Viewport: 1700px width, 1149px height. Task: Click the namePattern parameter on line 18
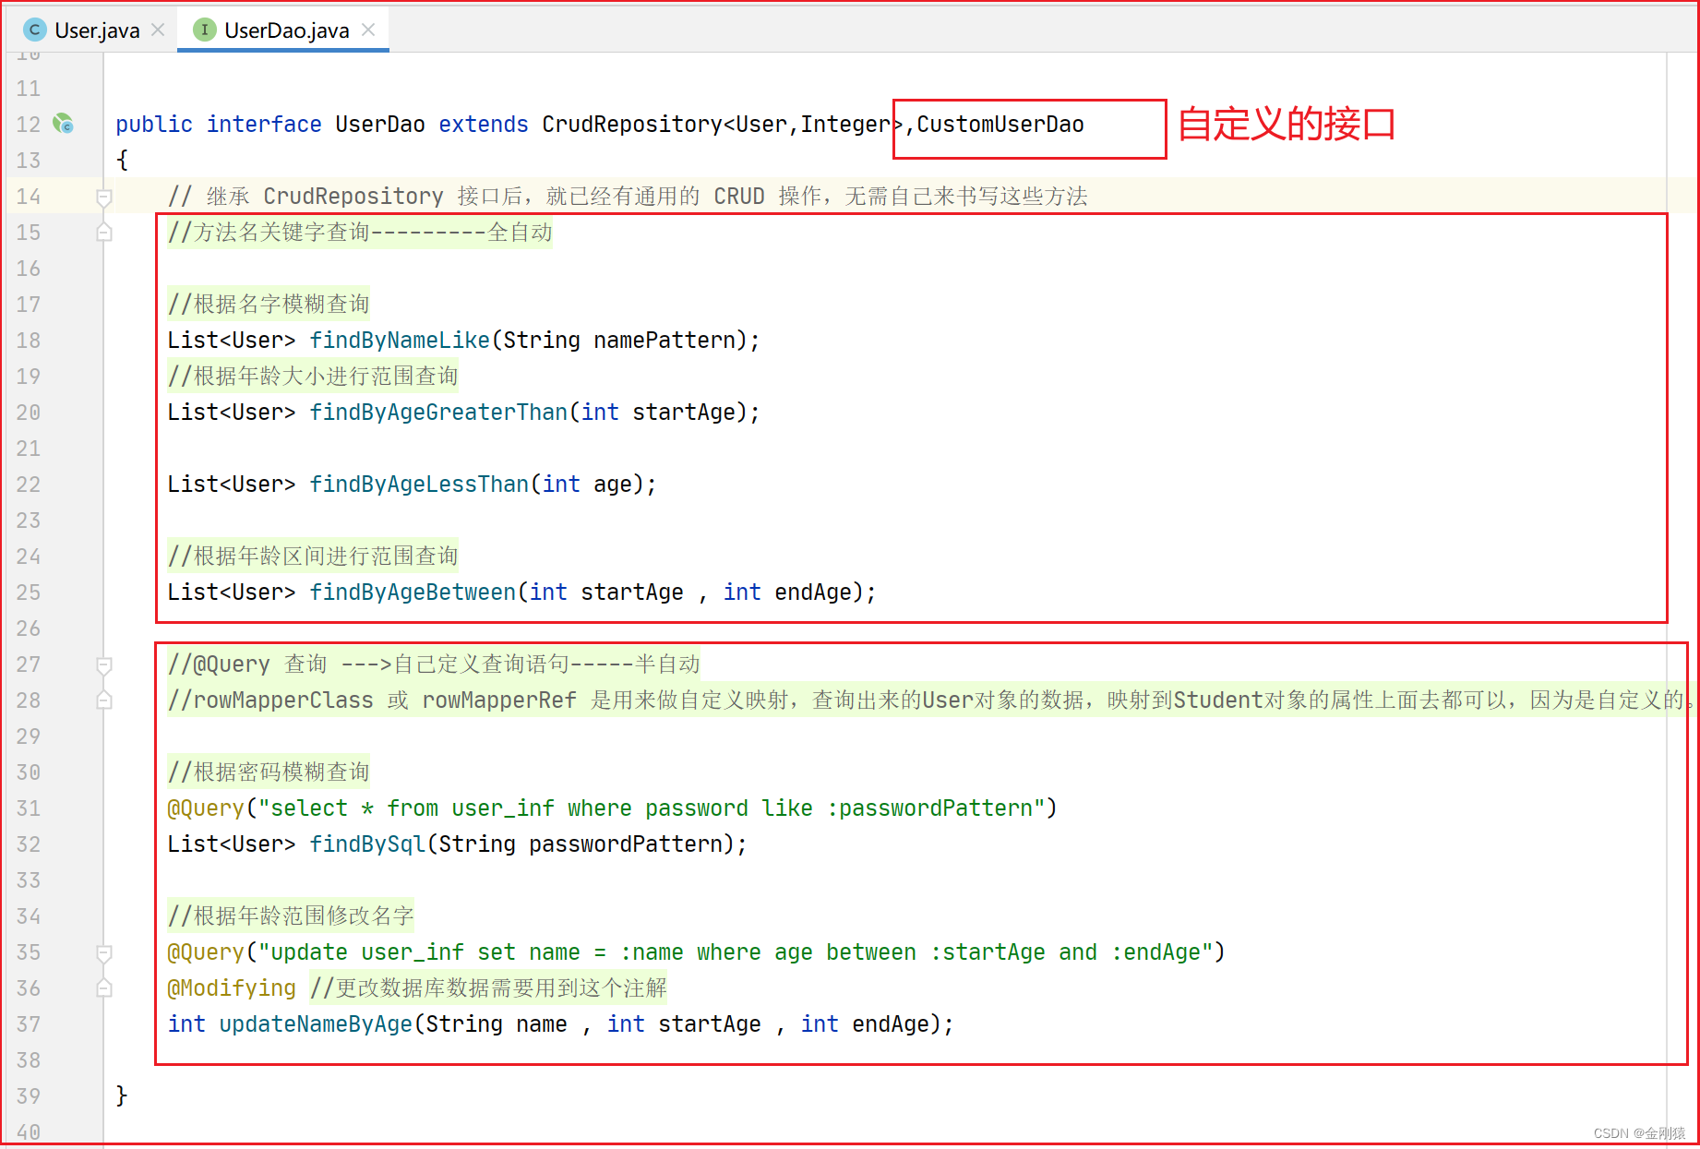tap(664, 341)
